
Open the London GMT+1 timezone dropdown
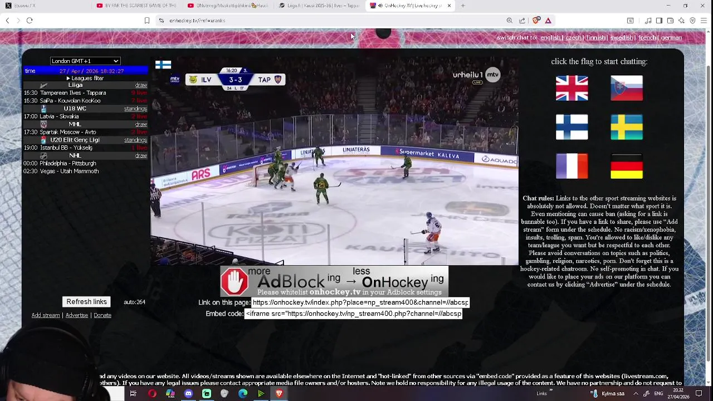pyautogui.click(x=85, y=61)
